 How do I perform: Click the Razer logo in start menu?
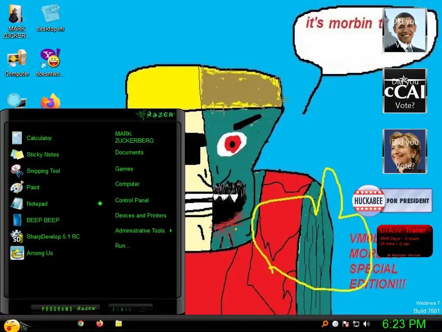(x=155, y=115)
